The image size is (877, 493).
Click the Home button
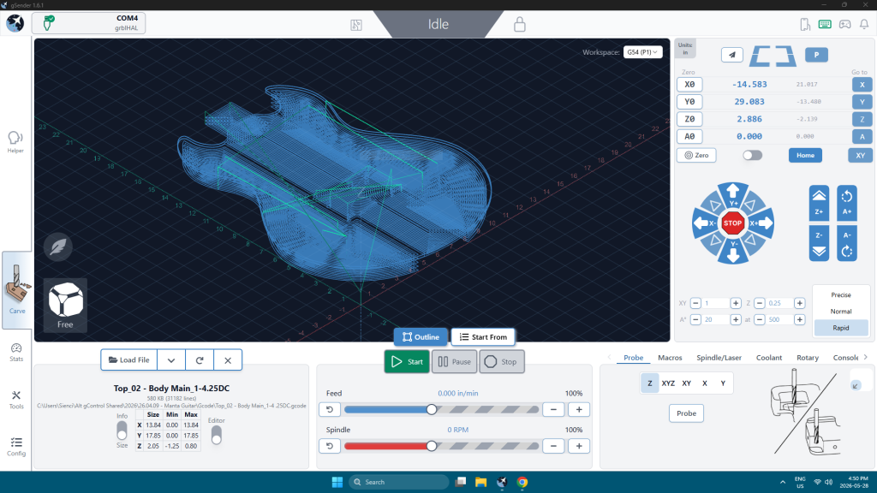pyautogui.click(x=805, y=156)
